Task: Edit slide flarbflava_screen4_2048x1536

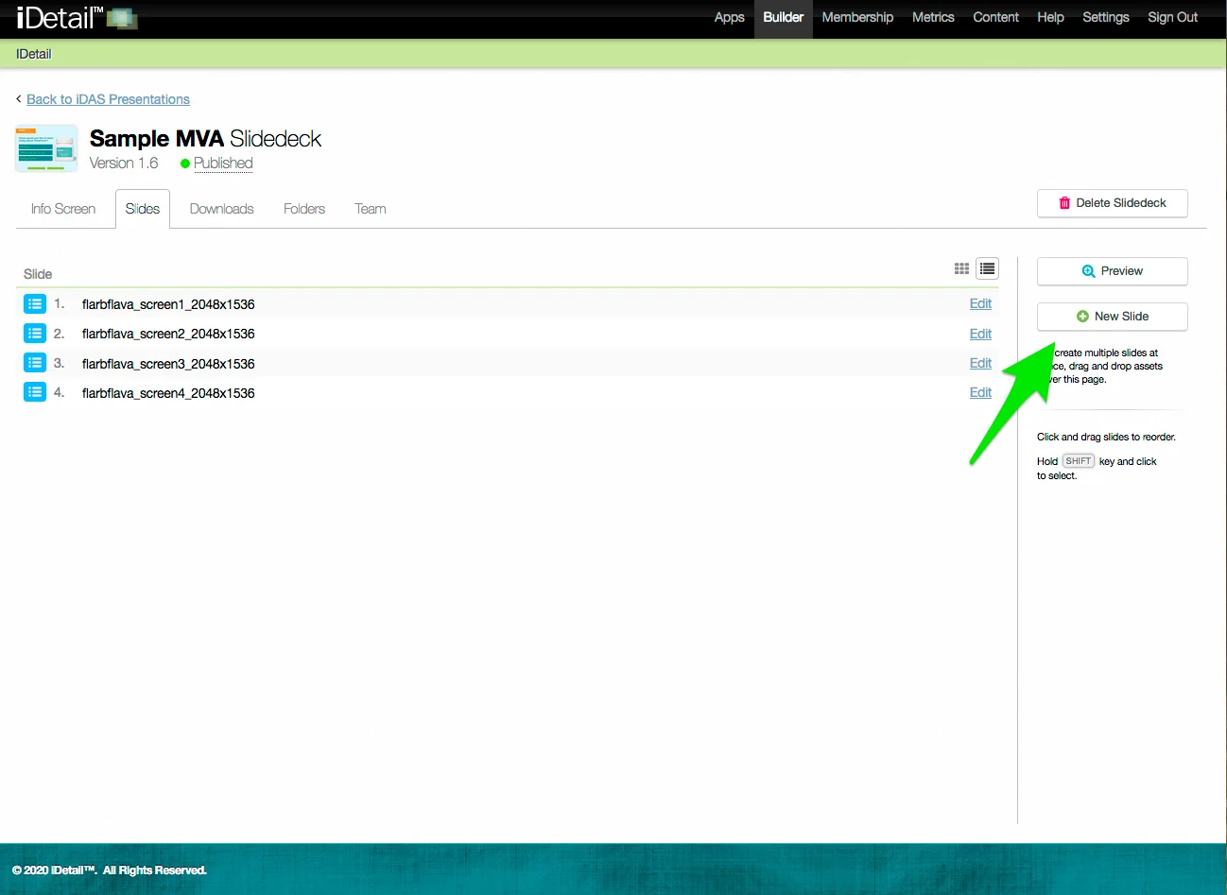Action: (980, 392)
